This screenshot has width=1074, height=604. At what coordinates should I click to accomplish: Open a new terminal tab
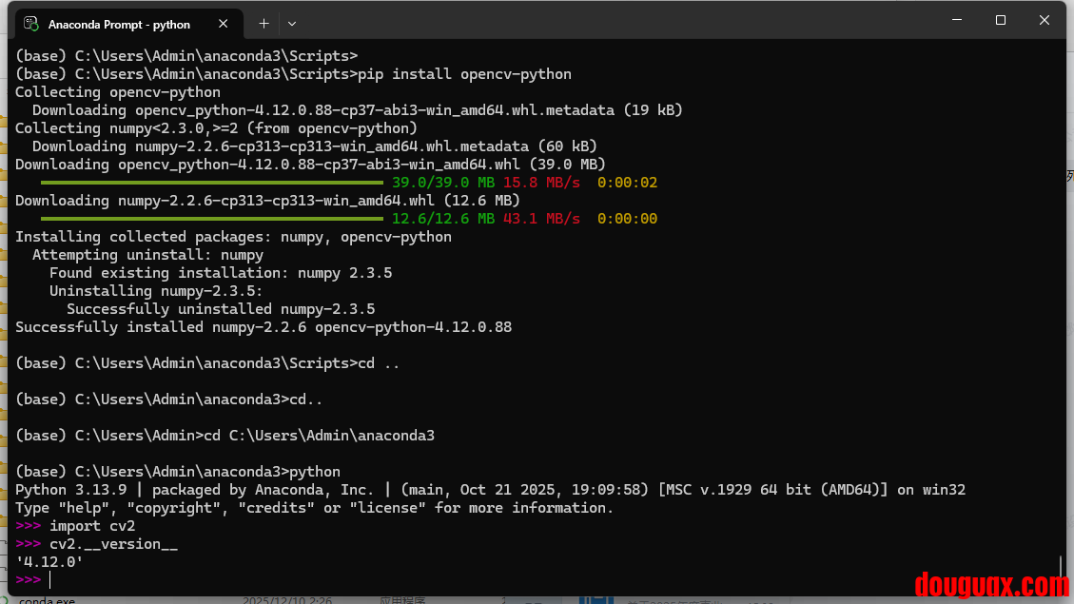click(264, 23)
